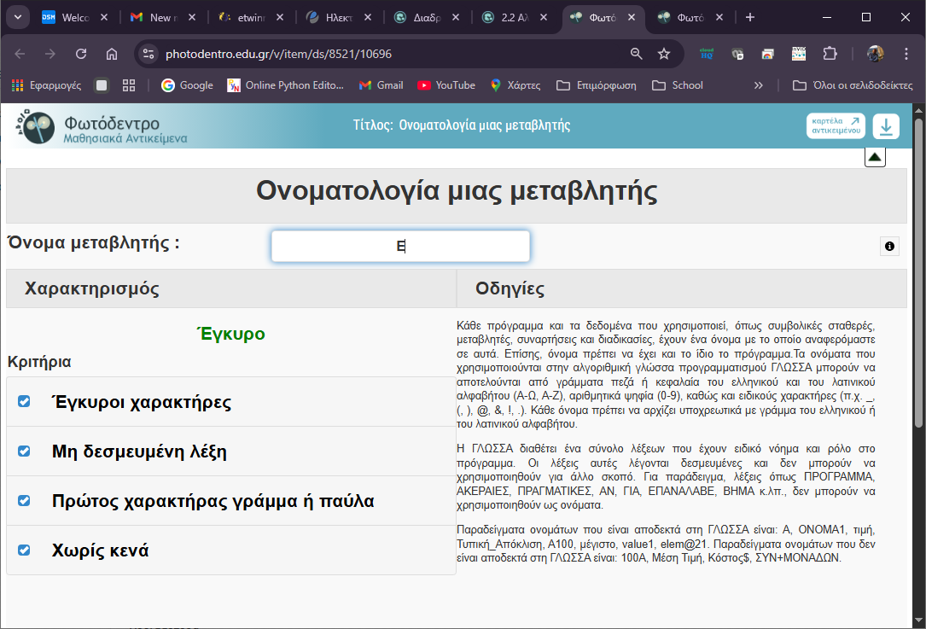
Task: Toggle the Μη δεσμευμένη λέξη checkbox
Action: [24, 451]
